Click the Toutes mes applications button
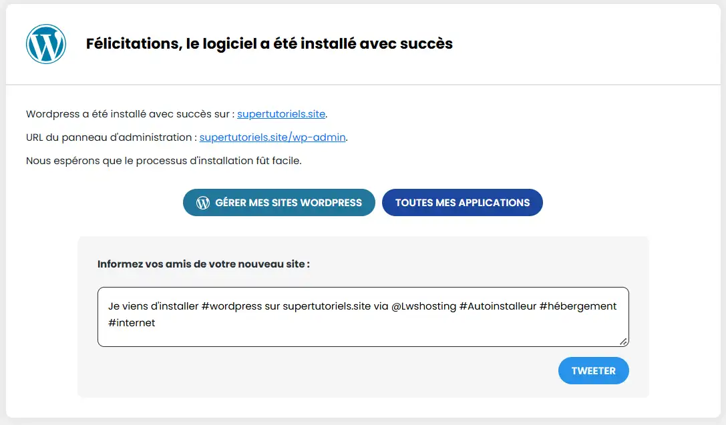 (x=462, y=203)
